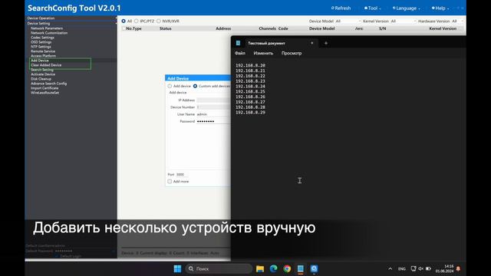Open OSD Settings in sidebar
This screenshot has height=276, width=491.
(41, 42)
